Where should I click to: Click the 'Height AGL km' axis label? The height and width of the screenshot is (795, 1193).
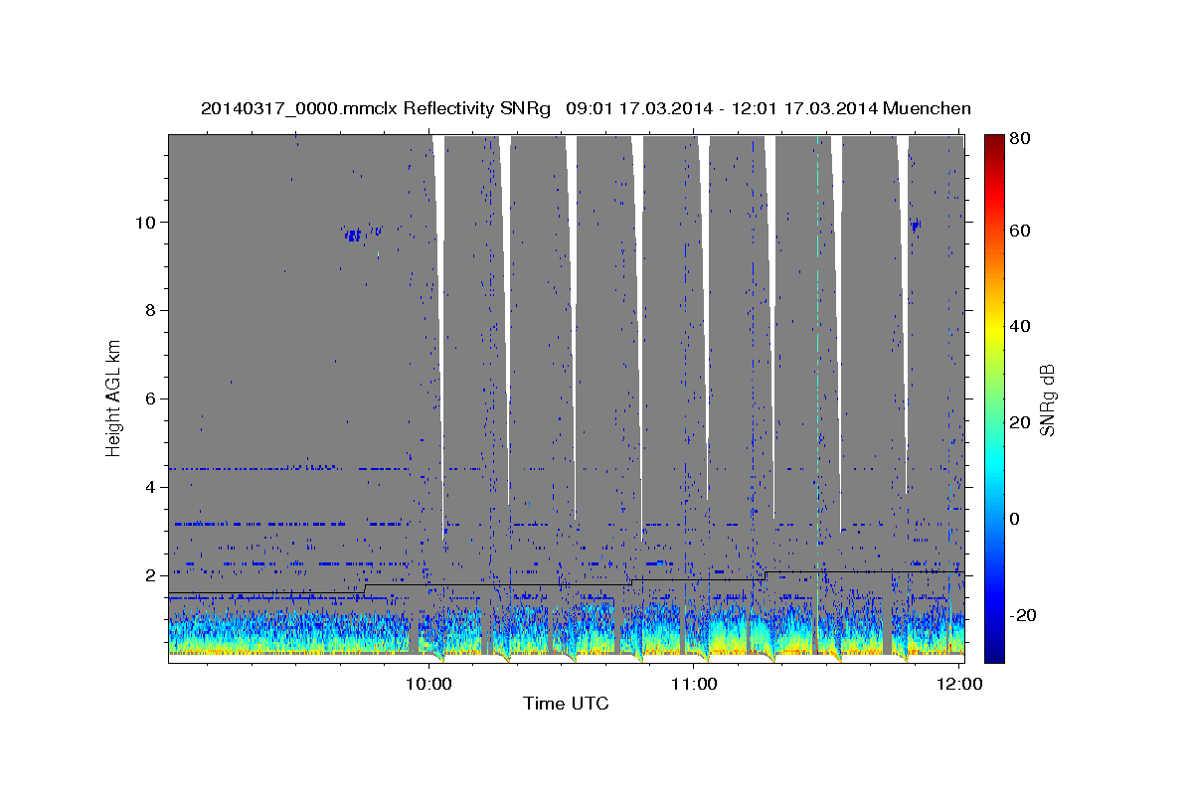click(x=114, y=397)
